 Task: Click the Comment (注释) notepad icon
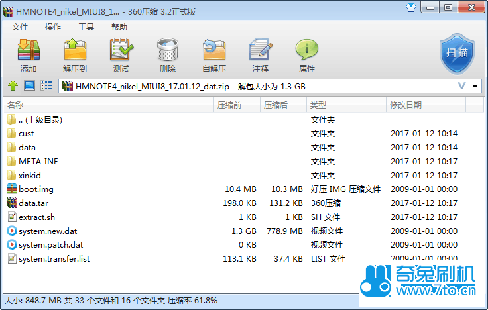click(x=261, y=50)
